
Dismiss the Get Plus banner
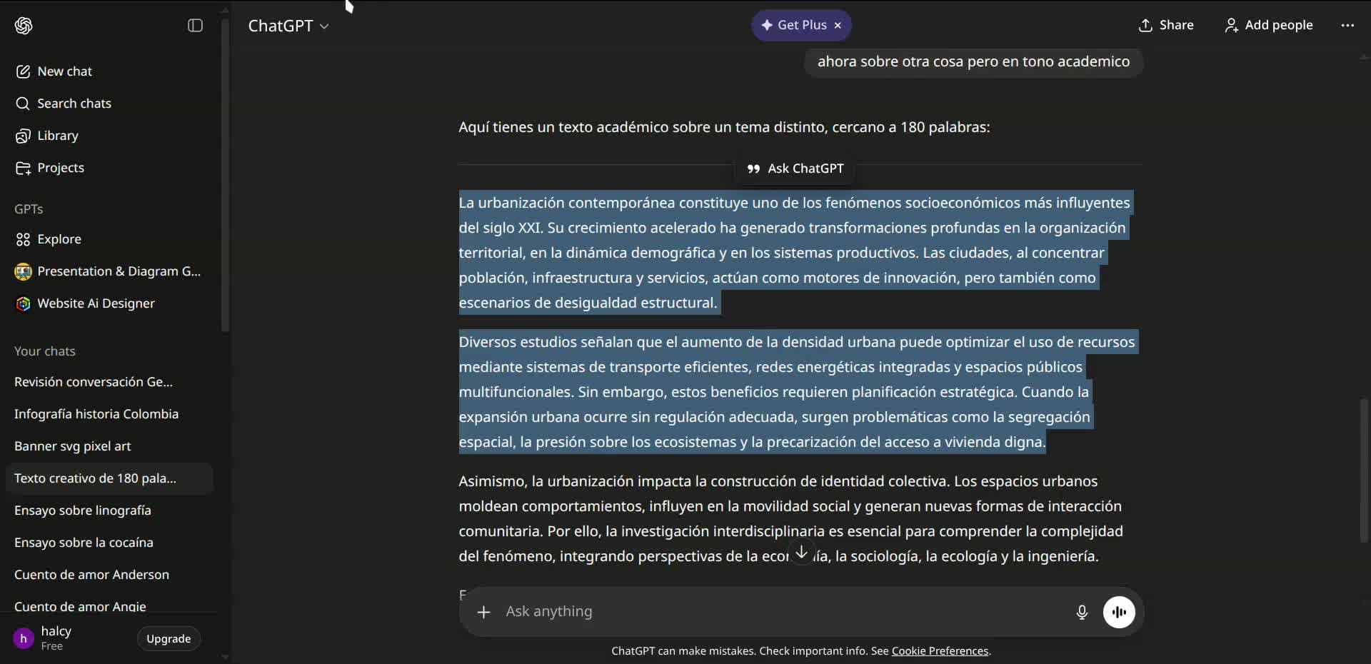click(838, 26)
